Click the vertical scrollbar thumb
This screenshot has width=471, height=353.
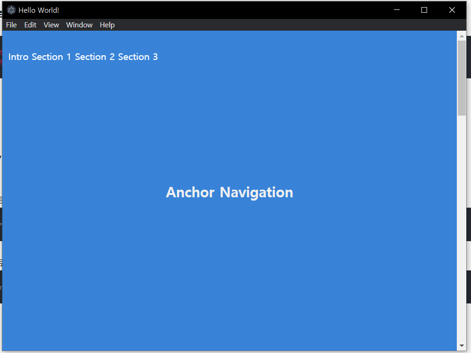point(462,78)
